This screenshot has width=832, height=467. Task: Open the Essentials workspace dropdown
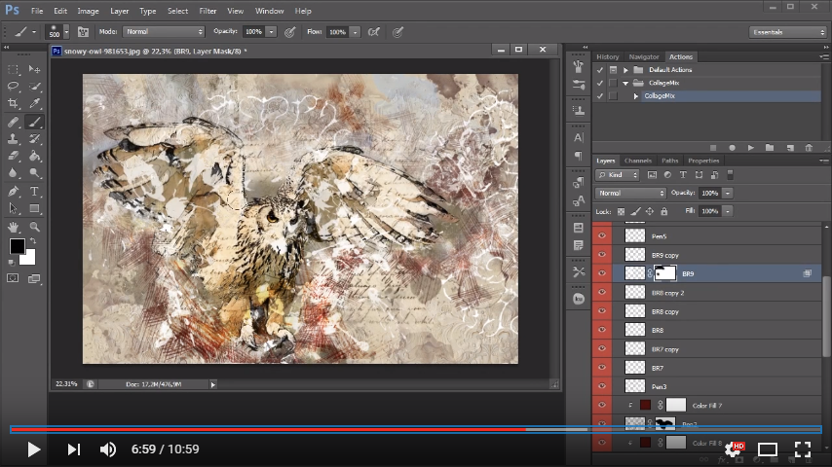coord(787,32)
